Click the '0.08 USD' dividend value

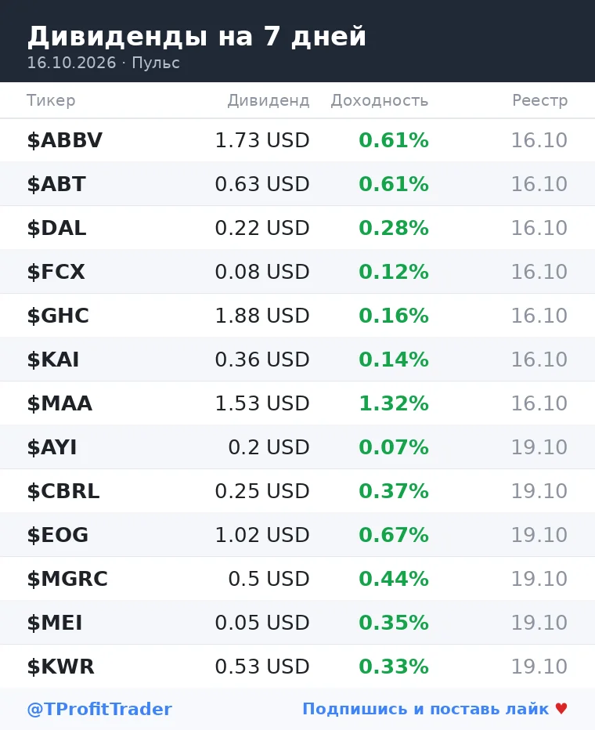tap(262, 272)
